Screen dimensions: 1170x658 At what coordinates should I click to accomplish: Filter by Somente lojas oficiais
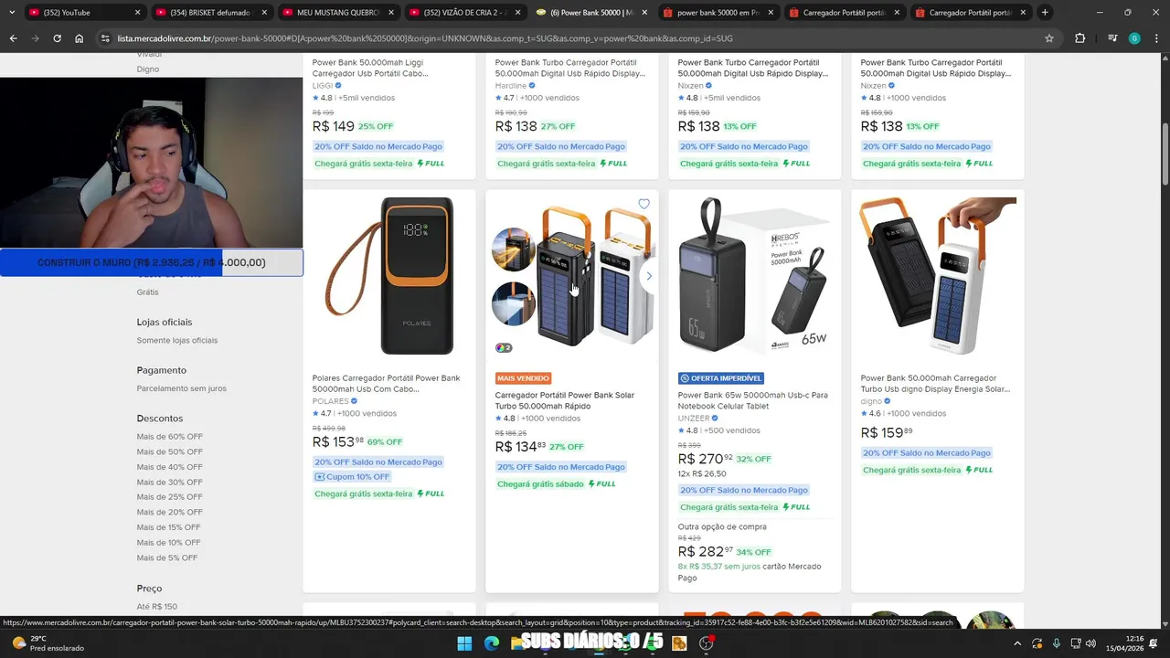coord(177,341)
